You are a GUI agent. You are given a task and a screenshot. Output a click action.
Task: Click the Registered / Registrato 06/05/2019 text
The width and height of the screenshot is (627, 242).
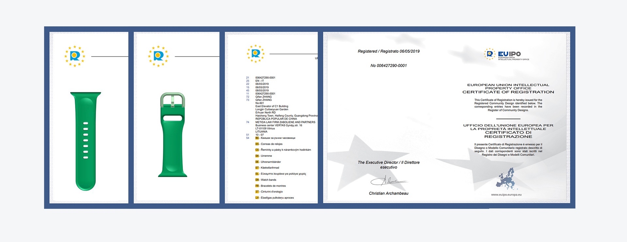tap(389, 51)
